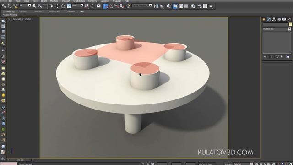Open the Edit menu
This screenshot has width=293, height=165.
[x=11, y=1]
